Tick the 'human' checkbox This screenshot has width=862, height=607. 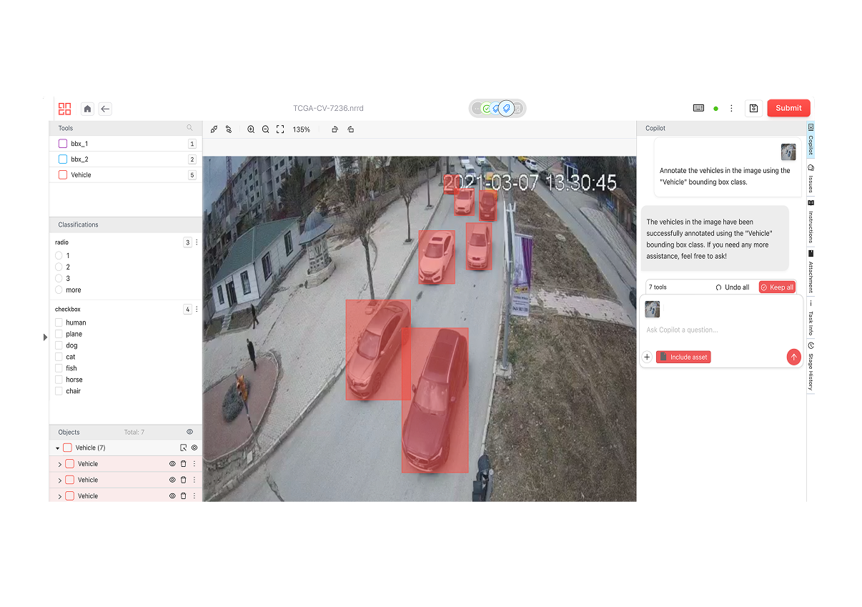[59, 322]
